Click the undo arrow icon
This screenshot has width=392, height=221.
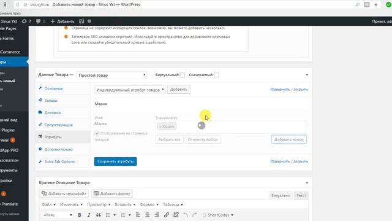(x=185, y=215)
